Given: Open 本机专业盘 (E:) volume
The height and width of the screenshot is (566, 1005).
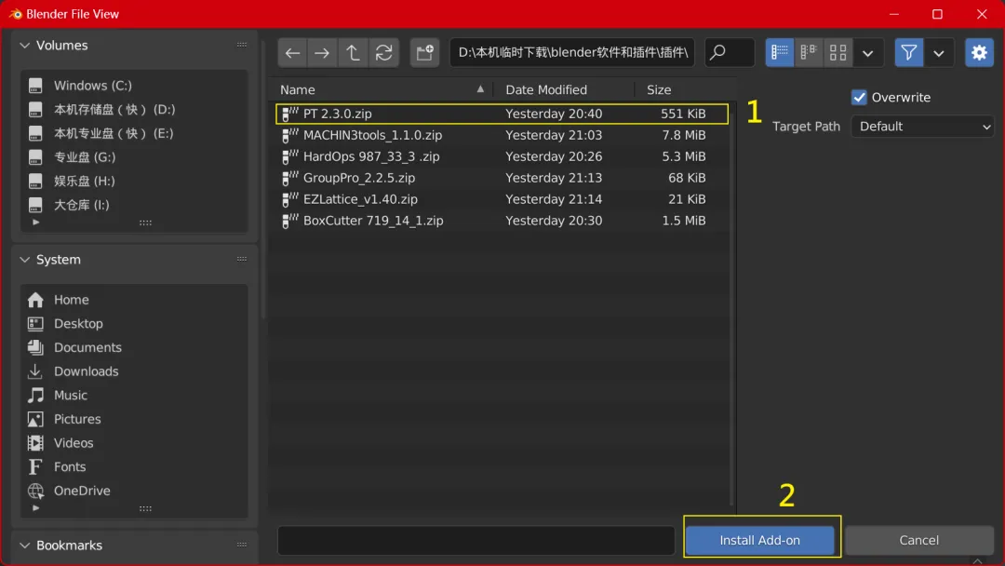Looking at the screenshot, I should [x=134, y=133].
